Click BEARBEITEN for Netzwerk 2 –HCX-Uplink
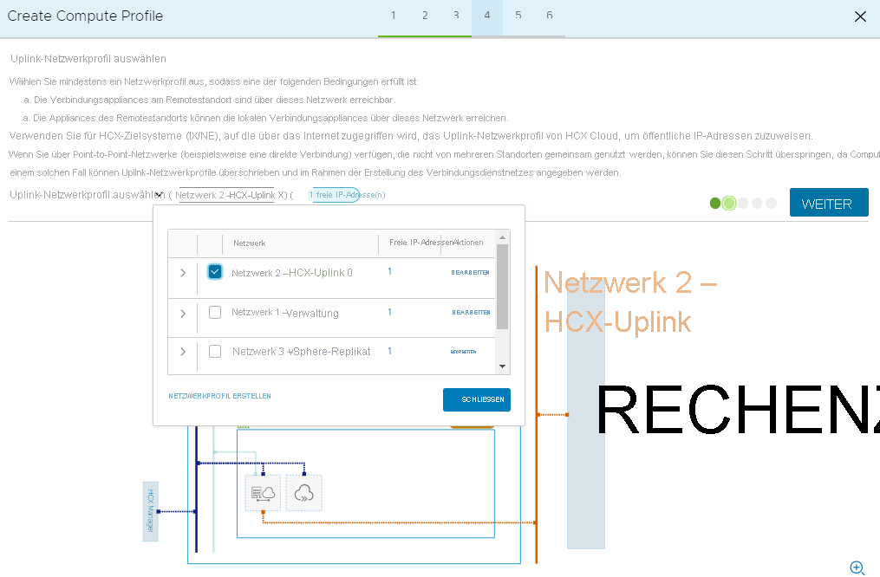880x577 pixels. point(470,273)
